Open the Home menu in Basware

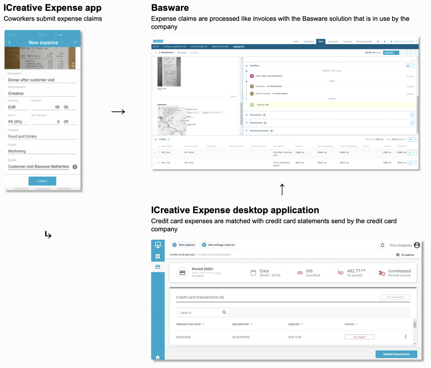tap(296, 41)
